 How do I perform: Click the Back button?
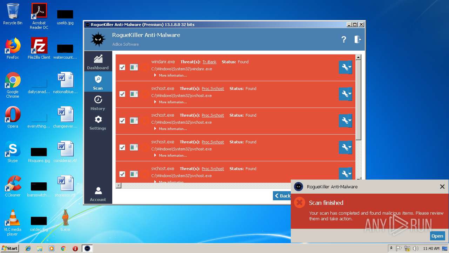[282, 196]
